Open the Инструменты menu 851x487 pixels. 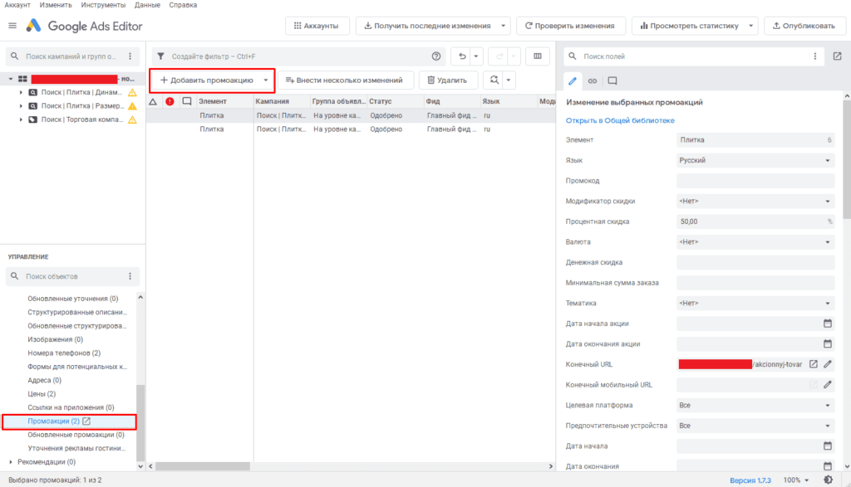pos(103,5)
